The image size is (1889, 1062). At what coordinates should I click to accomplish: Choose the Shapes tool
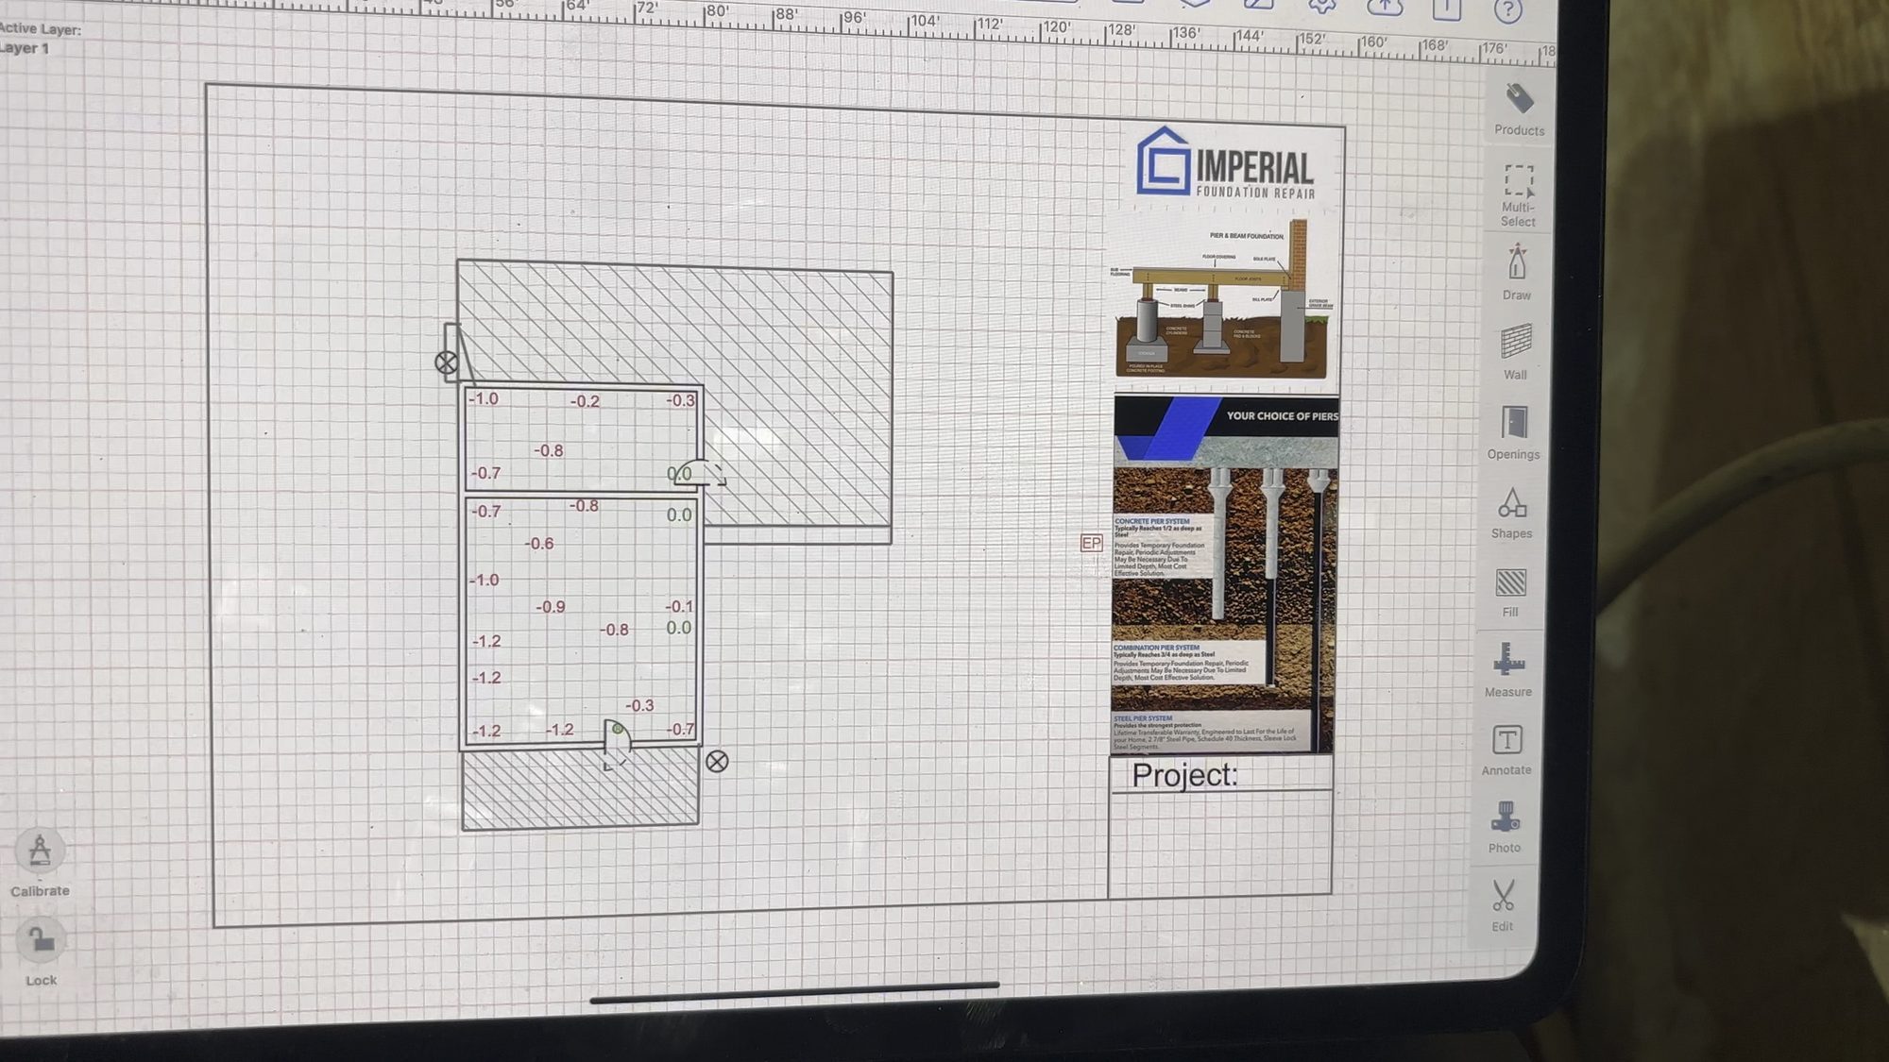click(x=1511, y=513)
